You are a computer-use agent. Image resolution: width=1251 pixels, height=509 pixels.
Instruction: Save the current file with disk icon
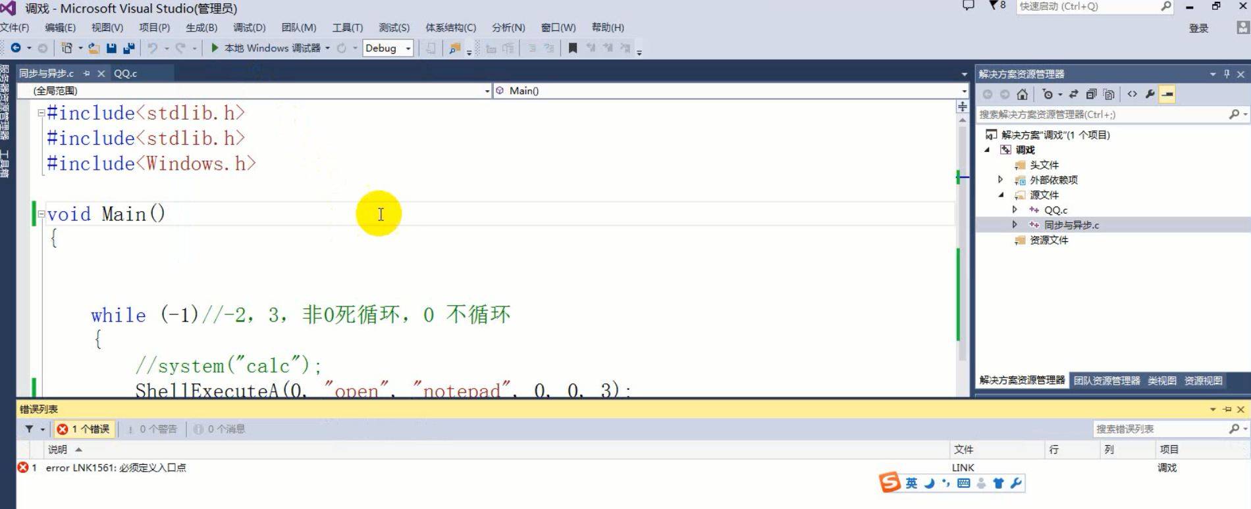[x=111, y=48]
